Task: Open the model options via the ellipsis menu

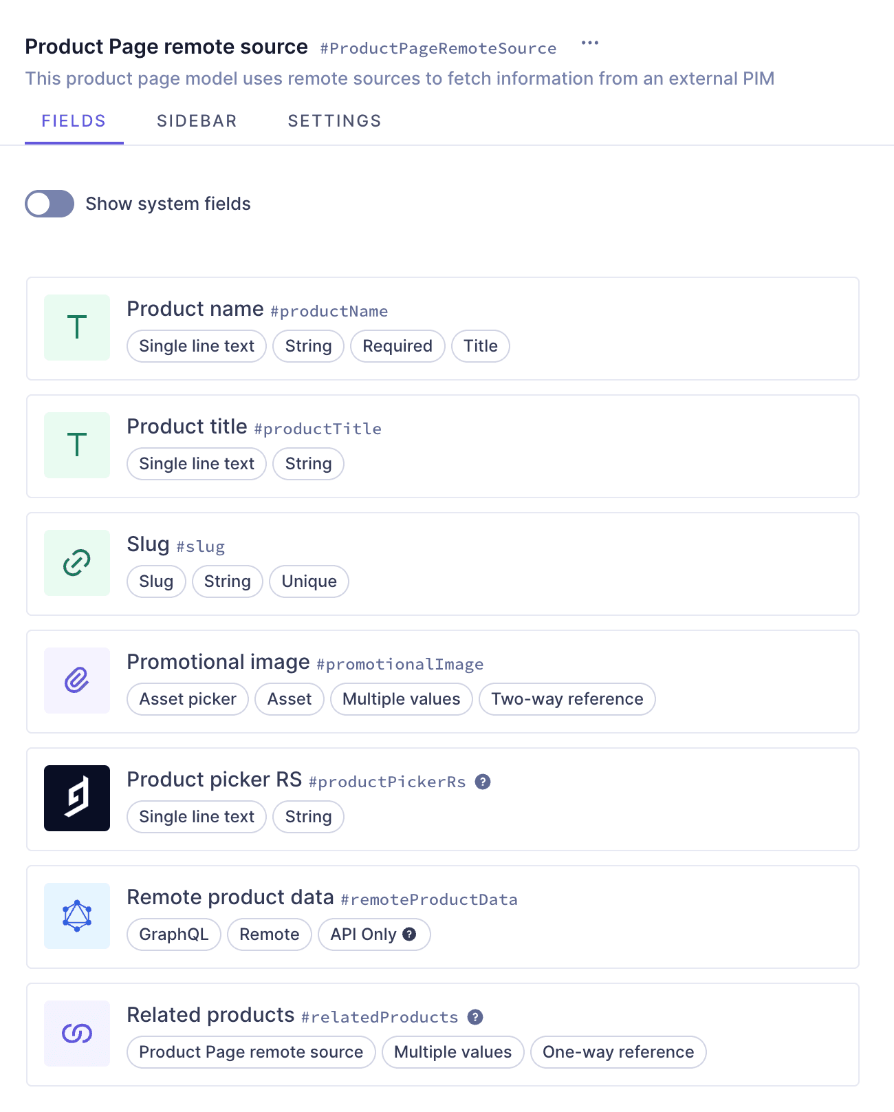Action: tap(590, 43)
